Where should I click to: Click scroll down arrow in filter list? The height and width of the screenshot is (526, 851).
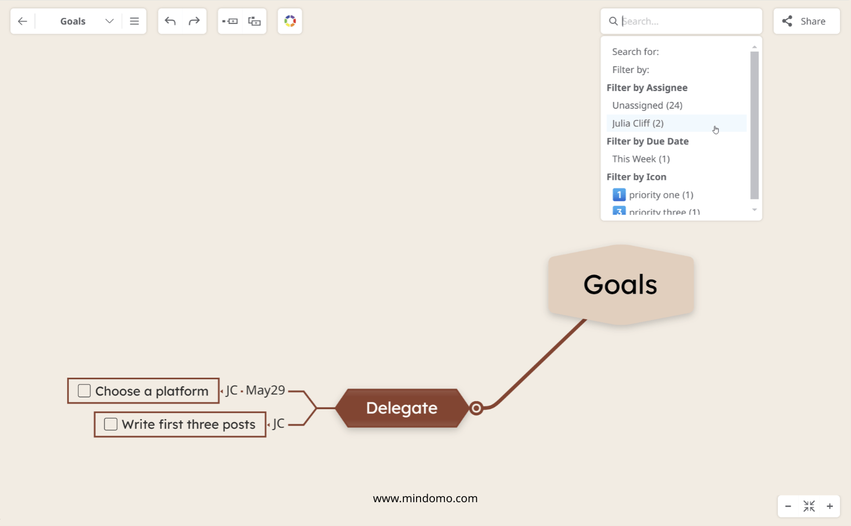(x=754, y=210)
